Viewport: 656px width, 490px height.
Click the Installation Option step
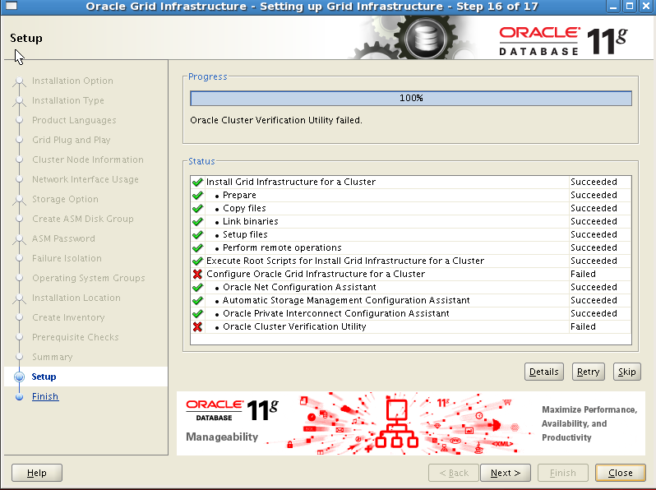pyautogui.click(x=72, y=81)
